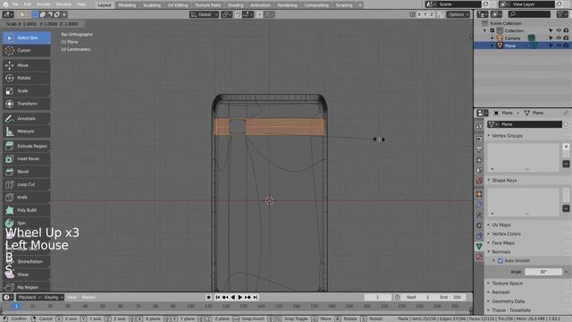Viewport: 572px width, 322px height.
Task: Toggle Plane viewport visibility eye
Action: [x=559, y=46]
